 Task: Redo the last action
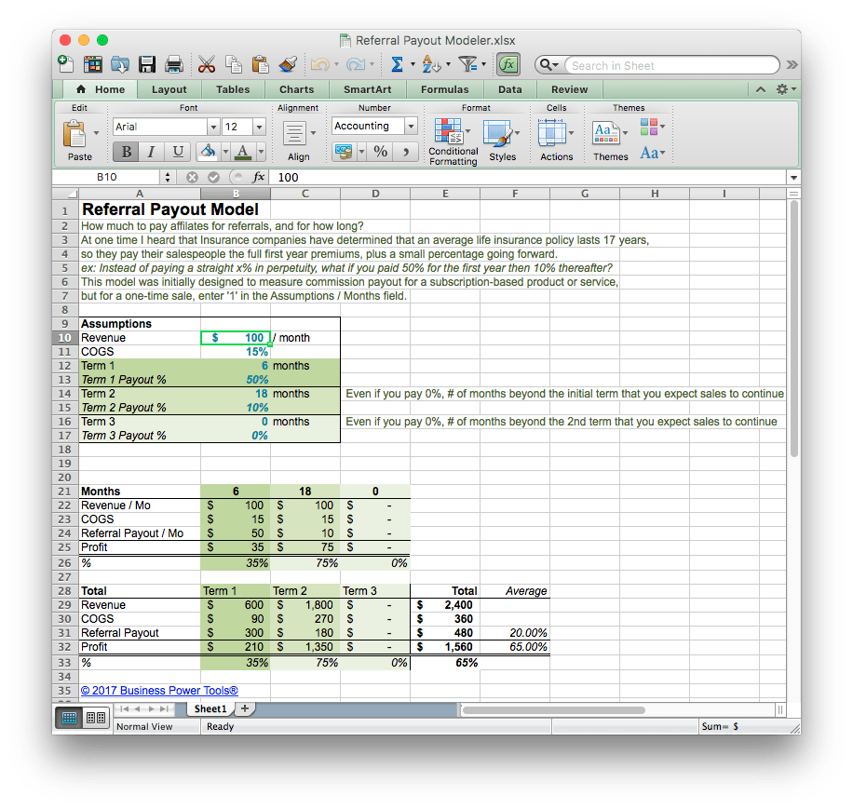tap(356, 64)
